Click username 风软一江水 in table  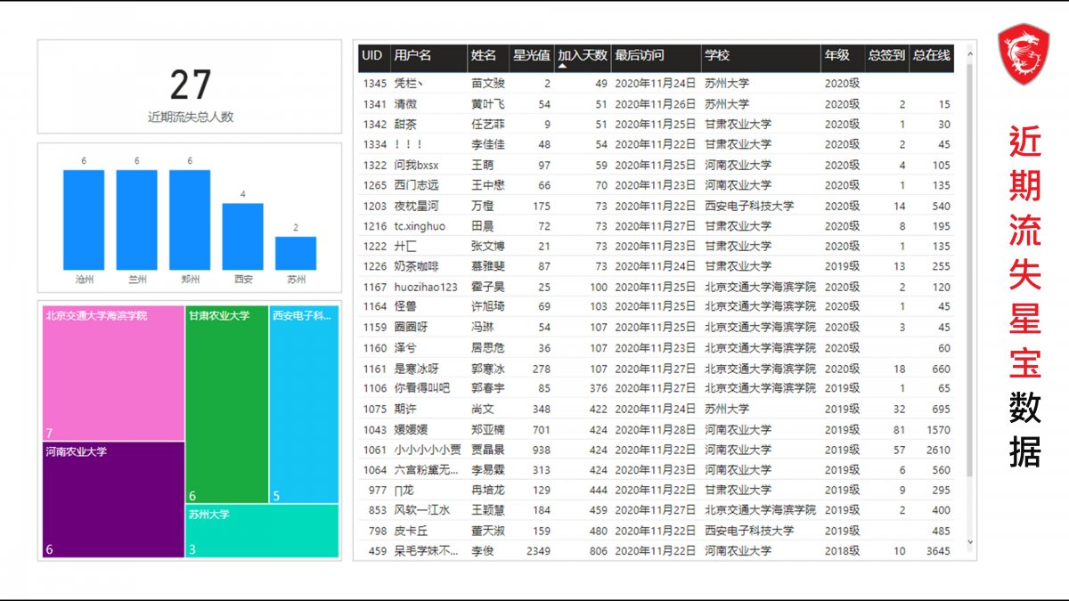coord(422,510)
